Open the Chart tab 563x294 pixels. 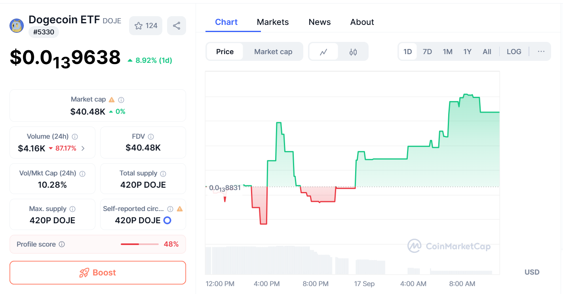coord(226,22)
